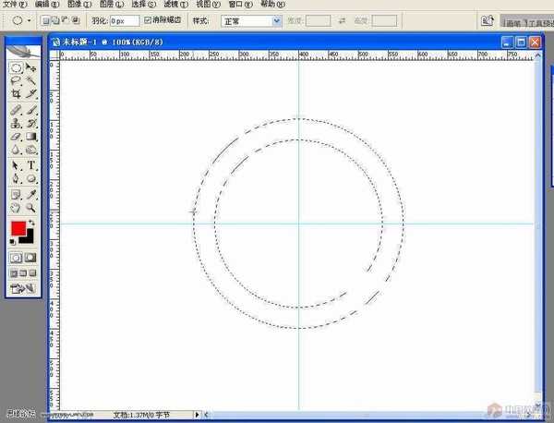Click the red foreground color swatch
This screenshot has height=423, width=554.
18,229
